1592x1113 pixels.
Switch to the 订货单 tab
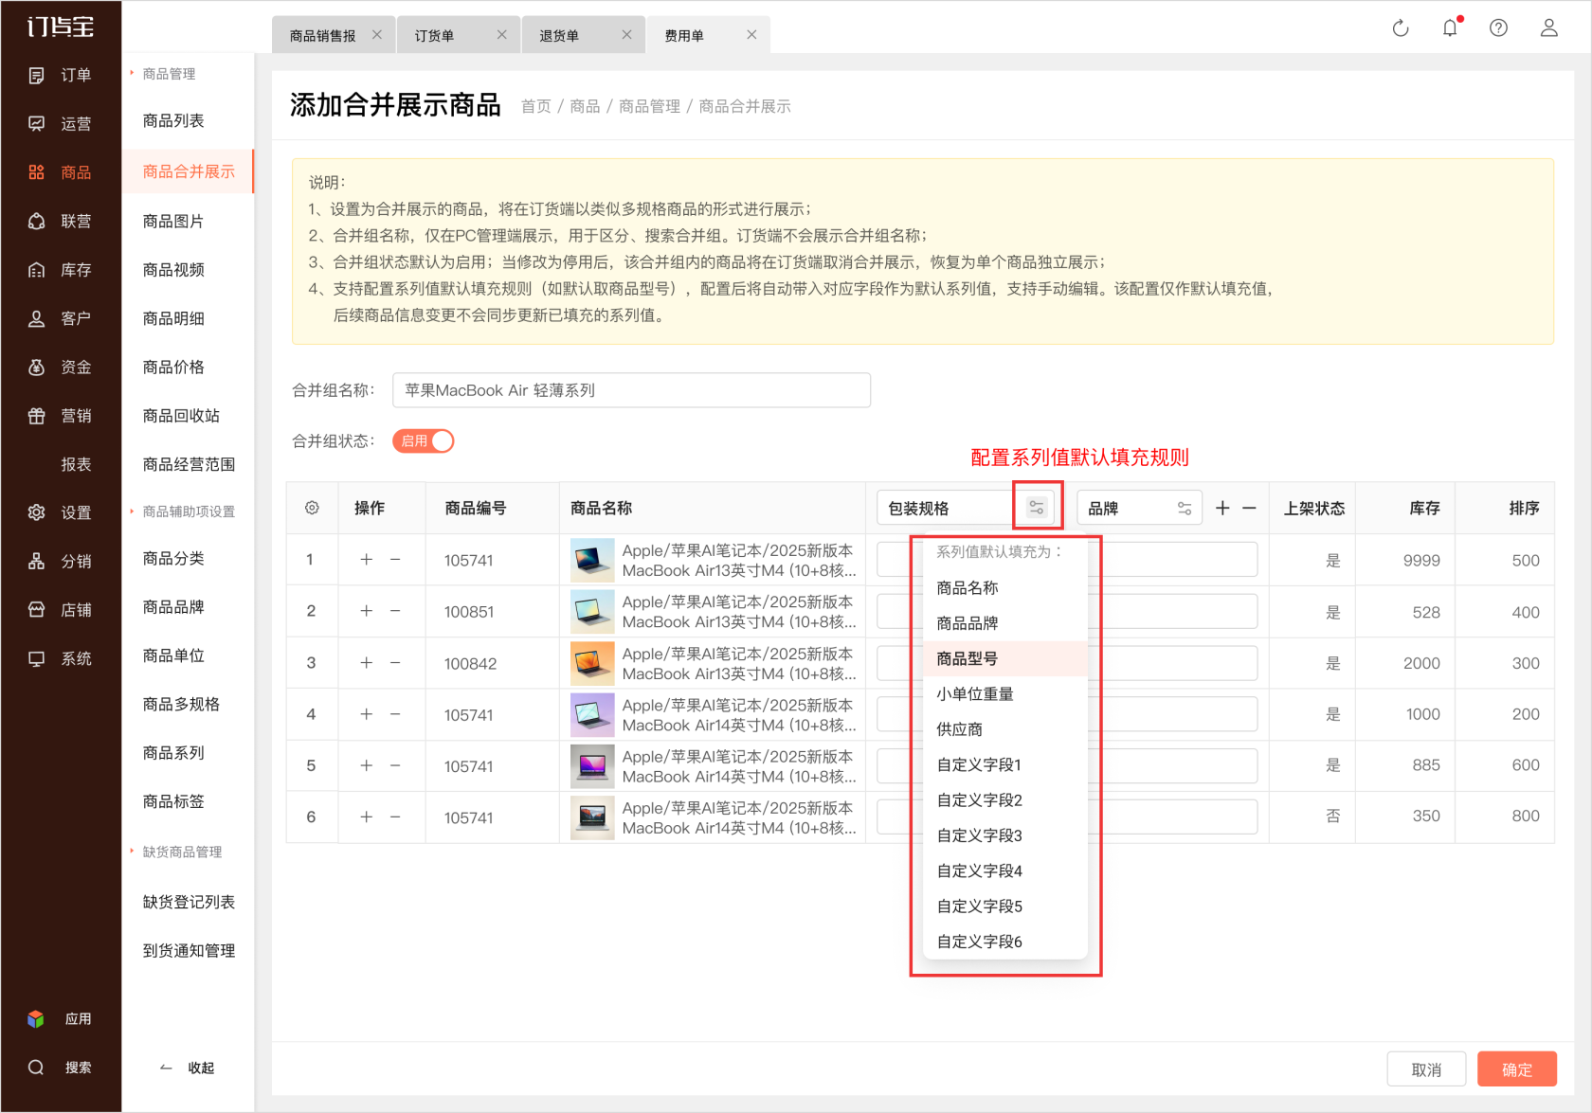[434, 36]
